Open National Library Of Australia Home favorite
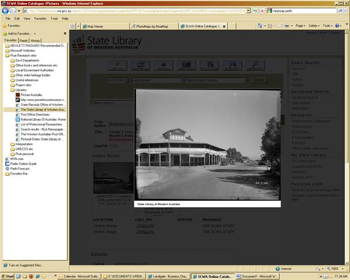Screen dimensions: 350x280 tap(41, 119)
